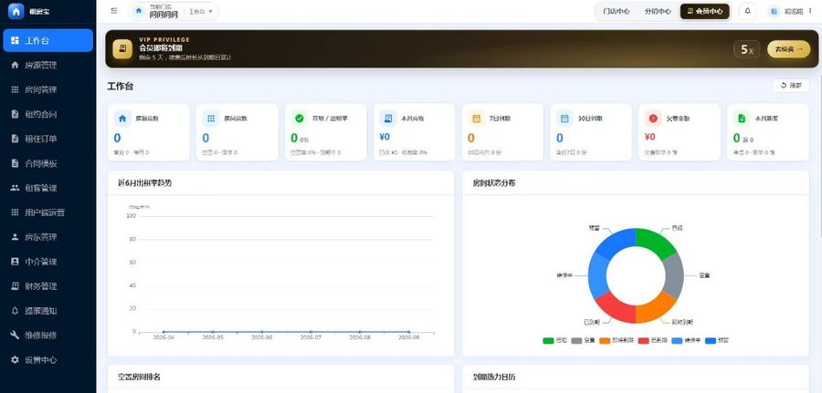Click the gold renew button on VIP banner
Screen dimensions: 822x393
coord(788,49)
